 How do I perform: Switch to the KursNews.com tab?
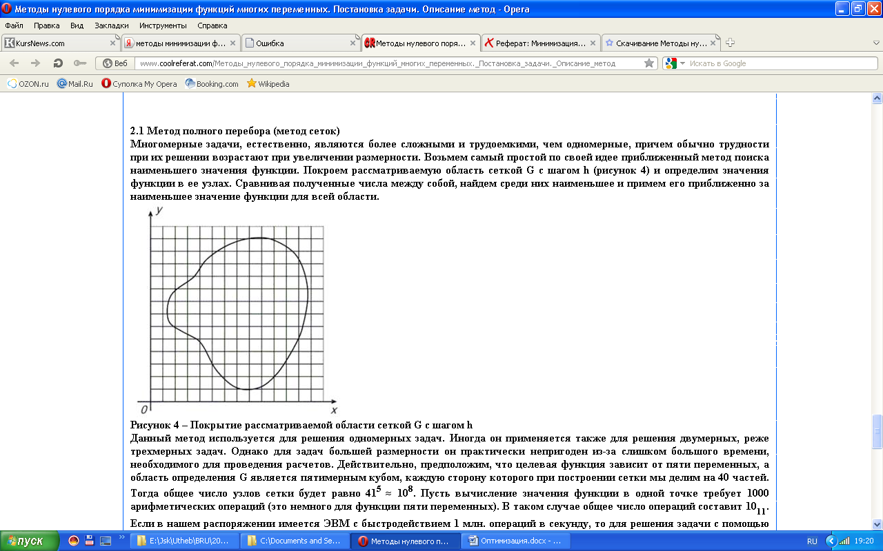(x=59, y=43)
